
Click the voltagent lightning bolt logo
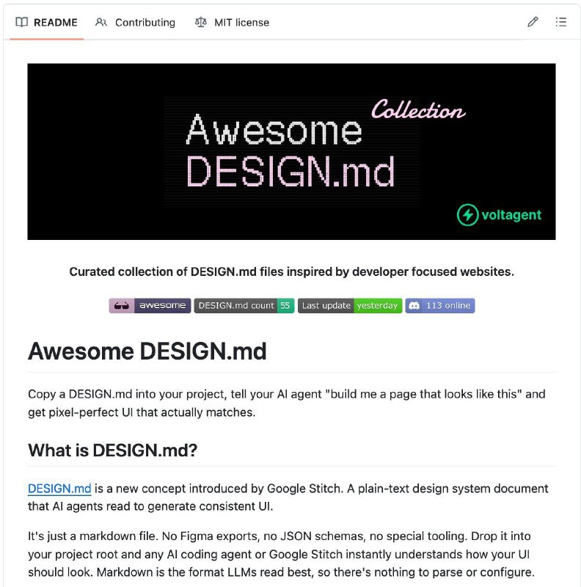[x=467, y=215]
